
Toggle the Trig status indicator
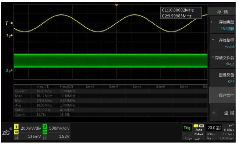tap(187, 128)
